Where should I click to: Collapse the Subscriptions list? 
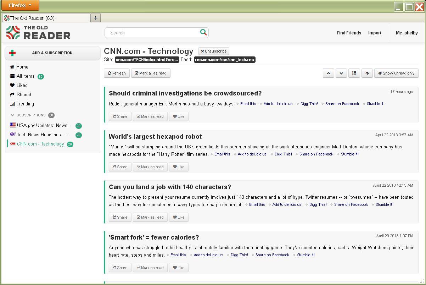point(13,115)
